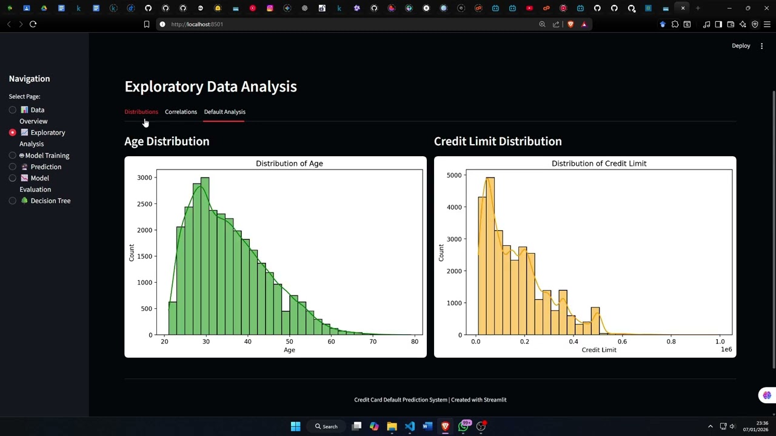Click the Credit Card Default Prediction System footer
Screen dimensions: 776x436
430,400
